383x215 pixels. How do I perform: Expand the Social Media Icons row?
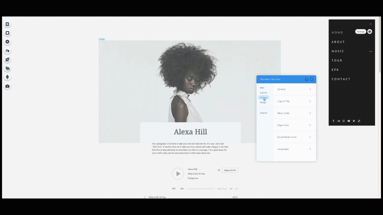(x=294, y=137)
